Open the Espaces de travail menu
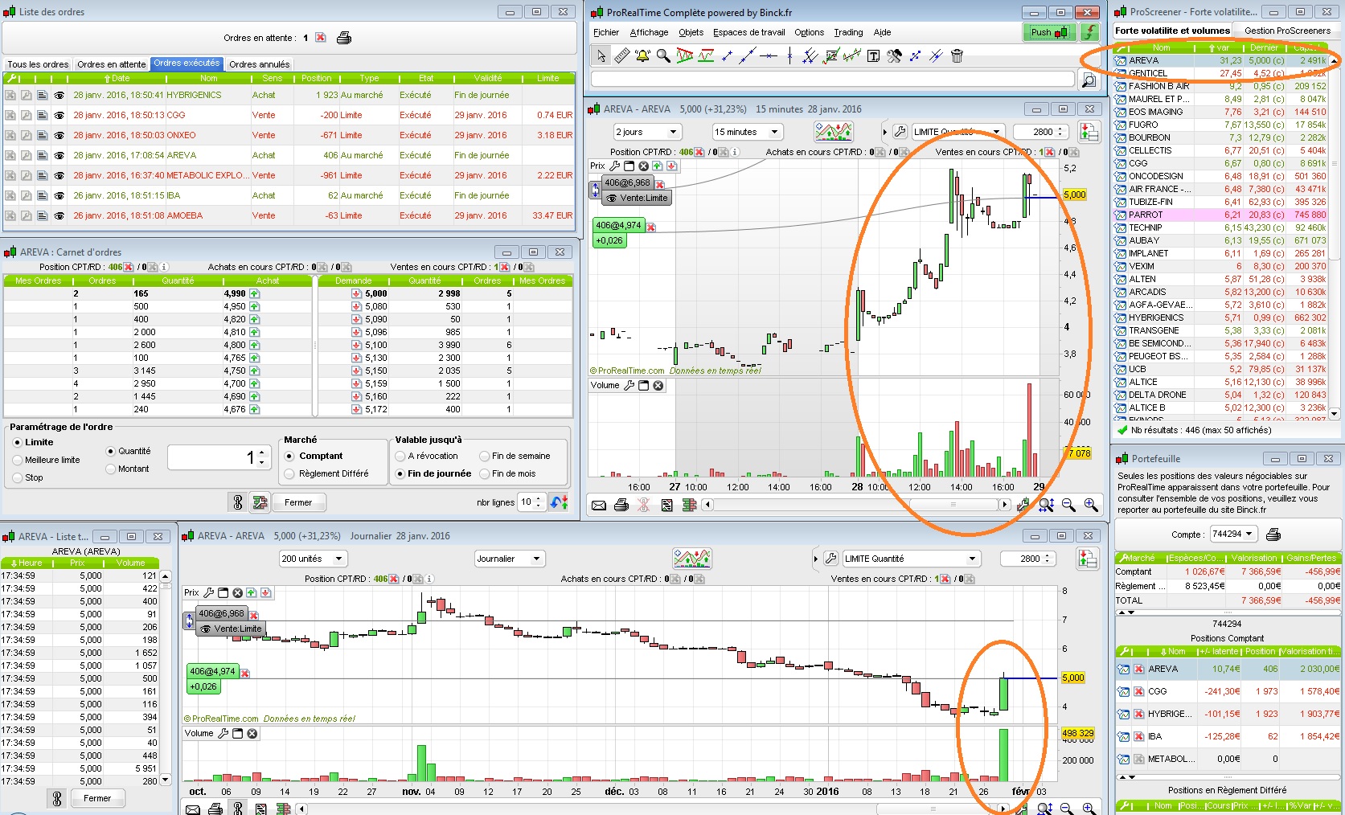The image size is (1345, 815). click(x=749, y=32)
